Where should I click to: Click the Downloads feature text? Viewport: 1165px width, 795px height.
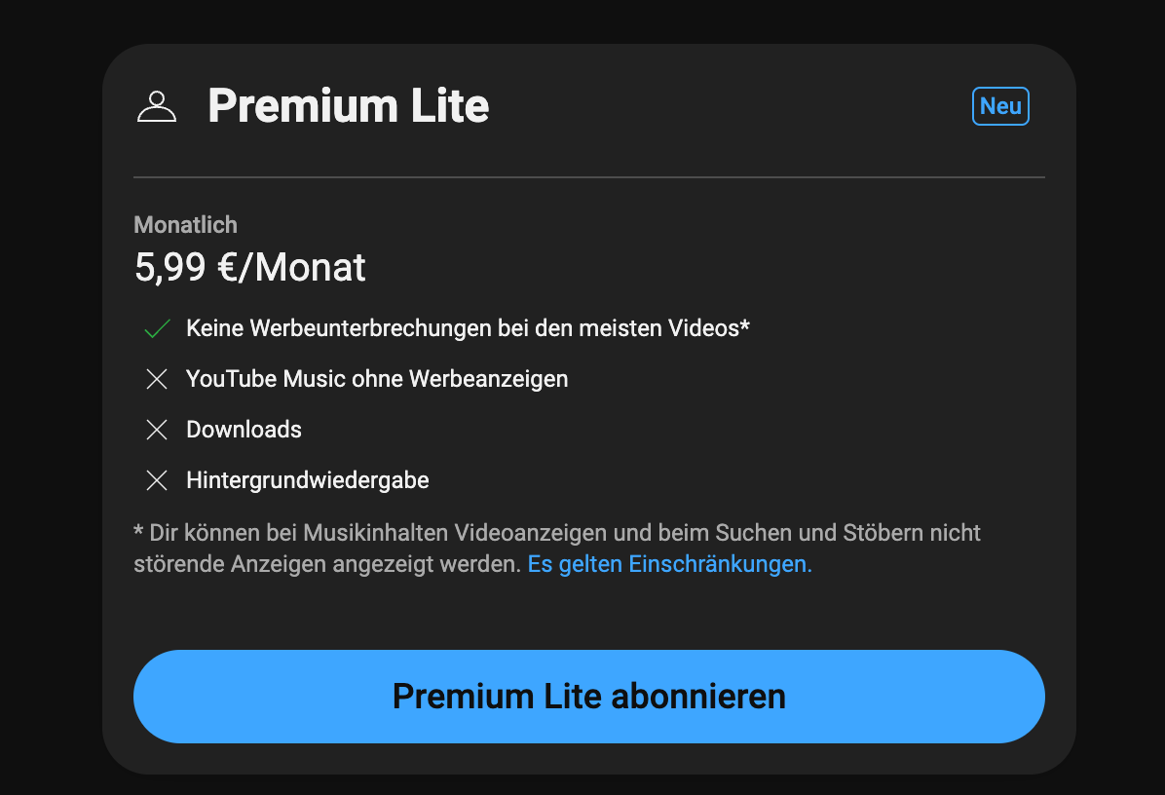pyautogui.click(x=244, y=430)
